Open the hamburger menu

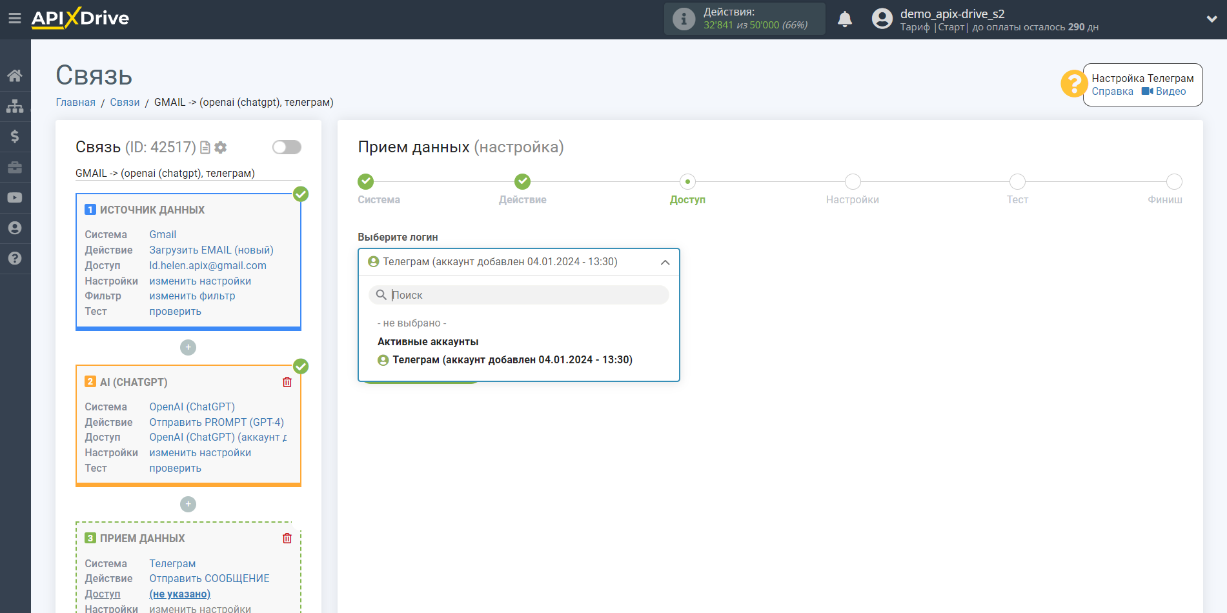[15, 19]
